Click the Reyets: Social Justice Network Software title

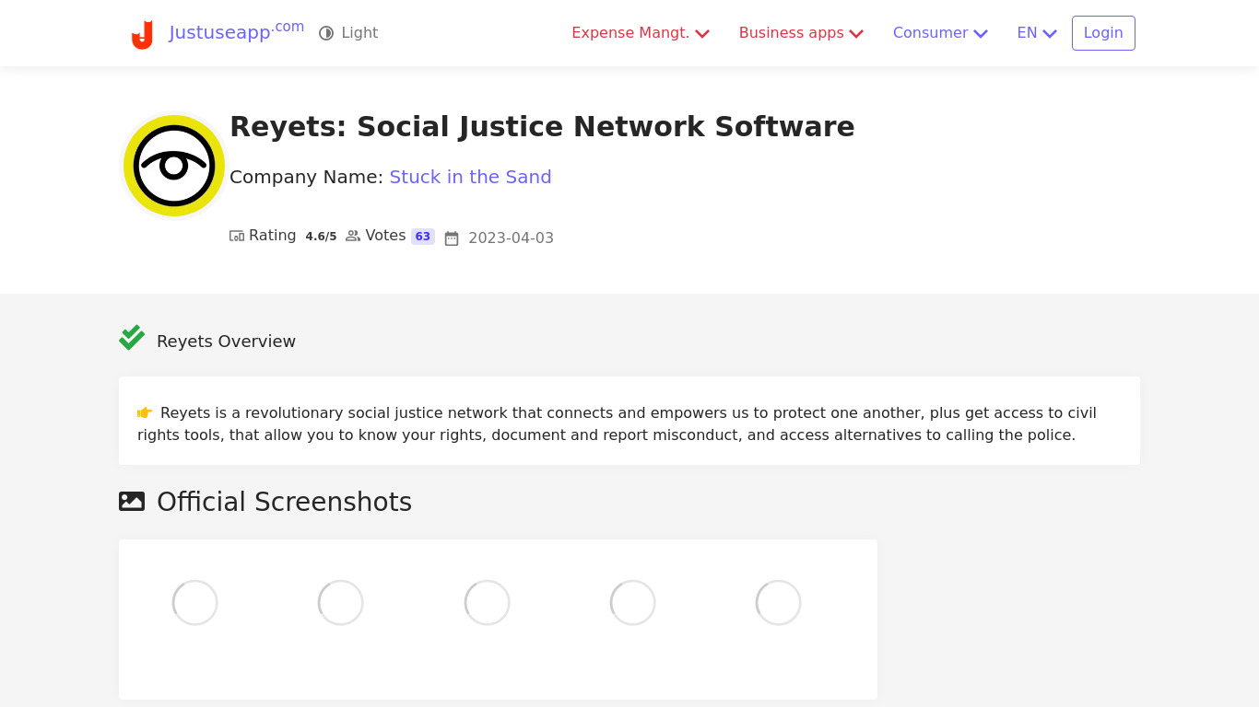pos(542,126)
